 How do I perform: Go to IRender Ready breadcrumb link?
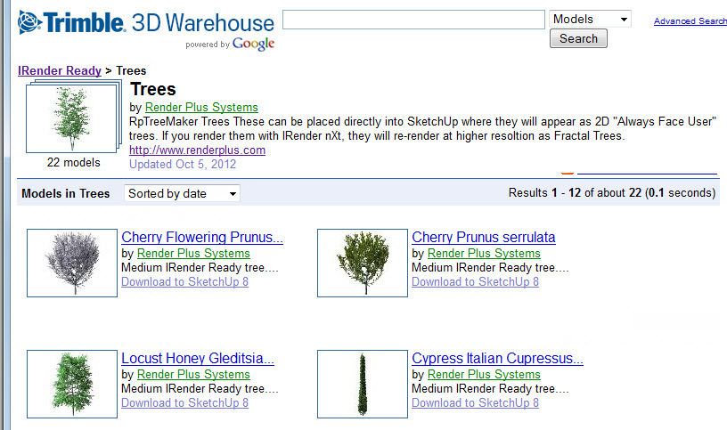60,70
